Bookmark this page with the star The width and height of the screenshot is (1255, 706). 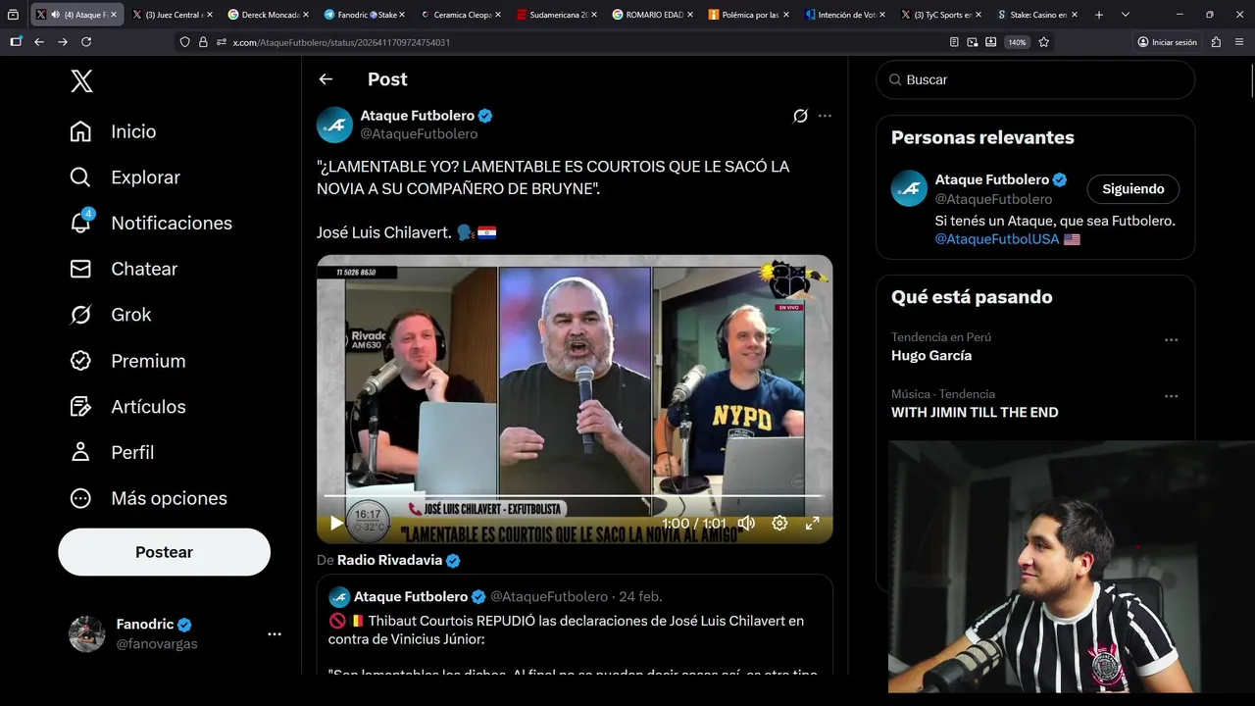tap(1043, 42)
